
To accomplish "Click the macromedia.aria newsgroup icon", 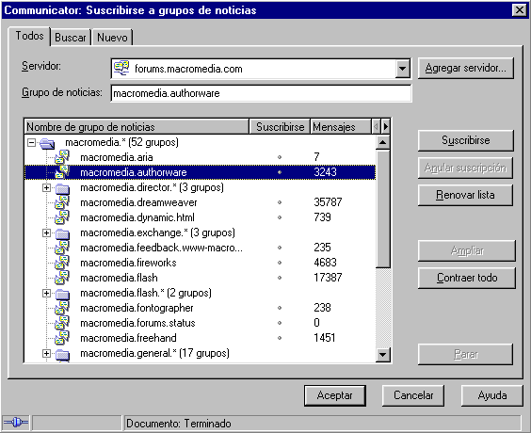I will pyautogui.click(x=62, y=157).
